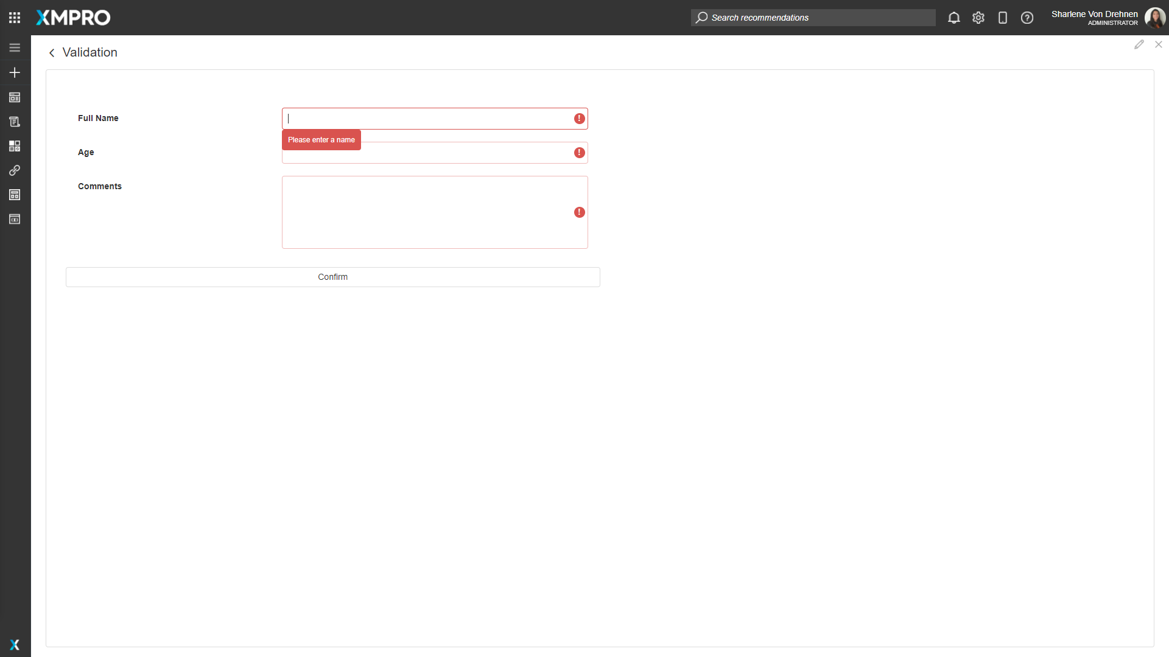
Task: Select the variables {x} icon in sidebar
Action: pyautogui.click(x=15, y=219)
